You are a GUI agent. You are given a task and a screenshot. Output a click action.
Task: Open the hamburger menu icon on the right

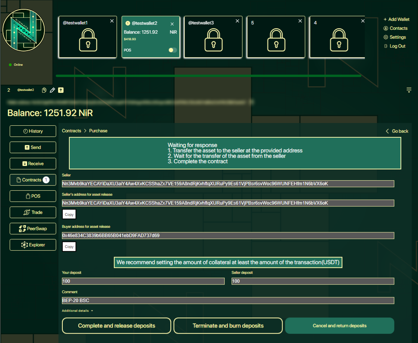(409, 90)
